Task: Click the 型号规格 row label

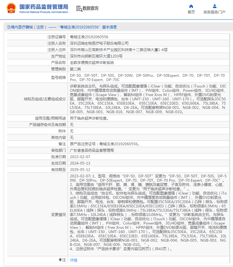Action: [x=58, y=78]
